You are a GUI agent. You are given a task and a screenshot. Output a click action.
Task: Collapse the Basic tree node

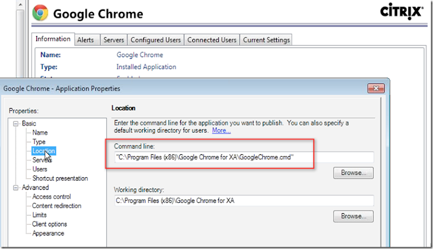click(x=16, y=123)
